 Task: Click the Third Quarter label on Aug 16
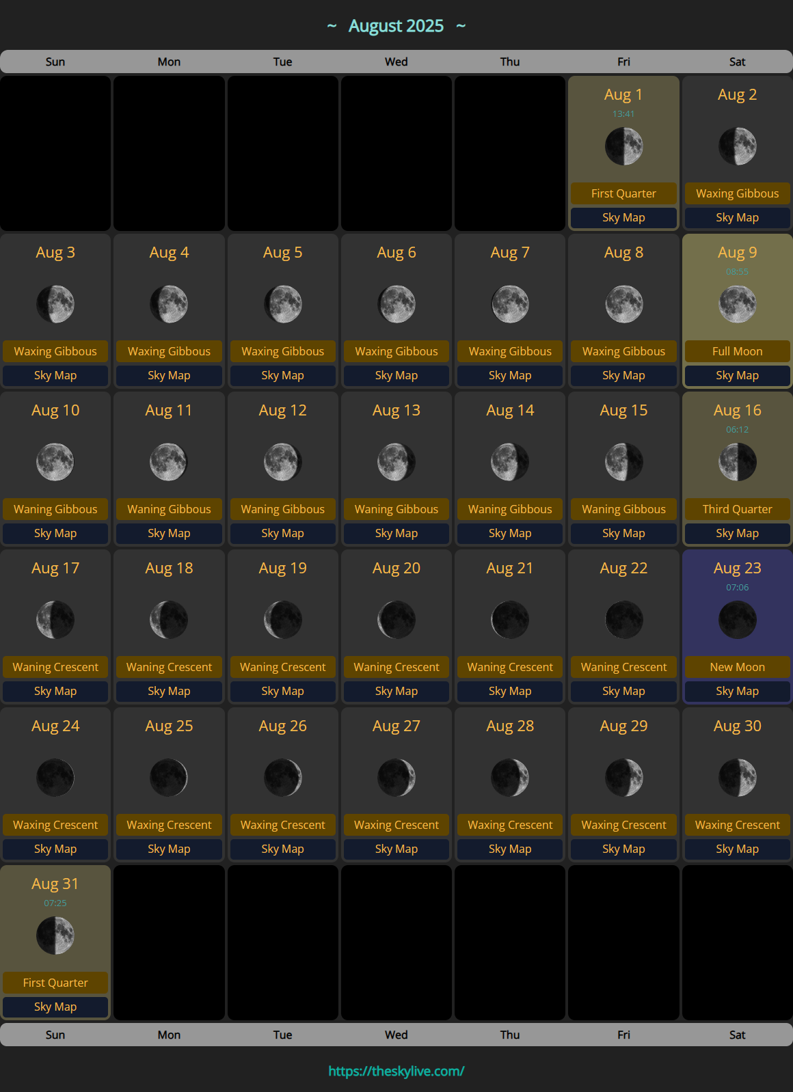[x=737, y=509]
